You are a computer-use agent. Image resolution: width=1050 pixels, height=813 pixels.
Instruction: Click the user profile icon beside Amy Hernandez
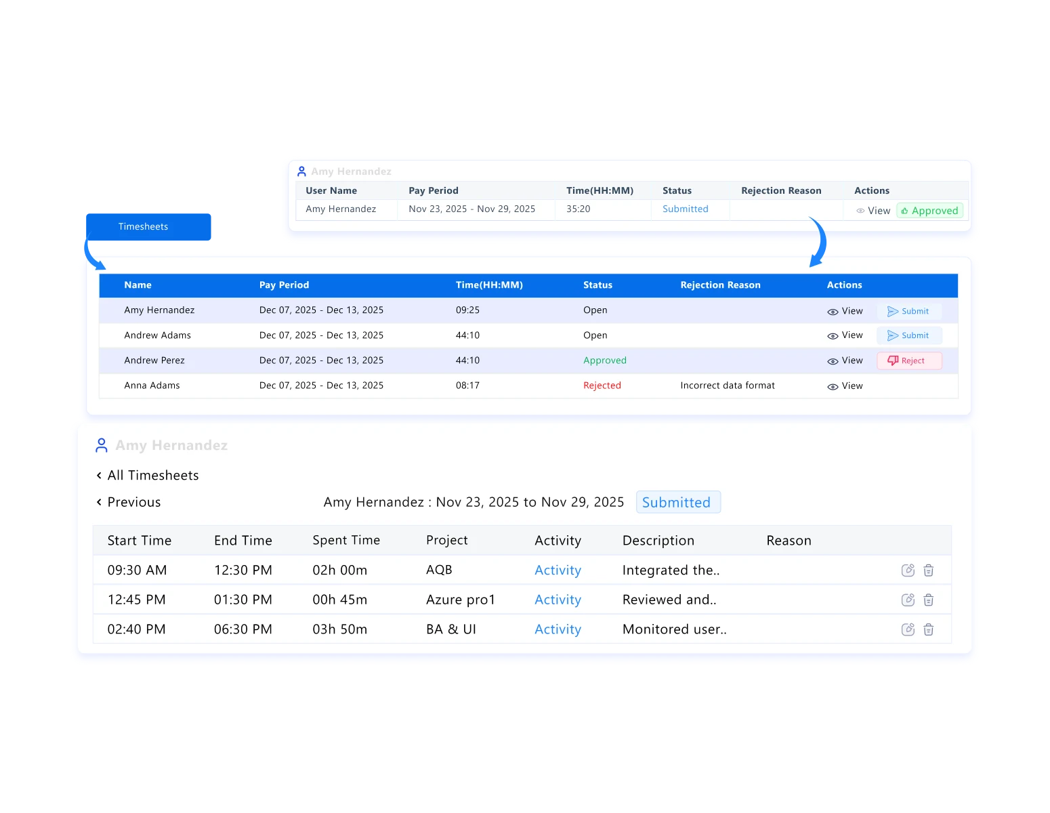(102, 445)
